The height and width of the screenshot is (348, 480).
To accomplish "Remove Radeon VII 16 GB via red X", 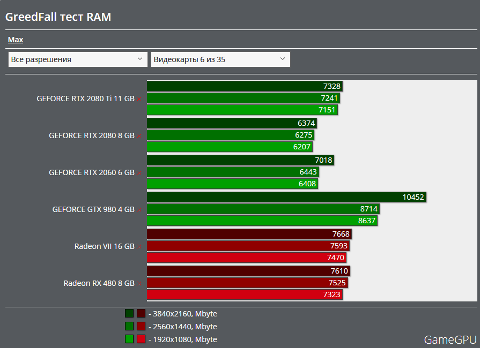I will (139, 247).
